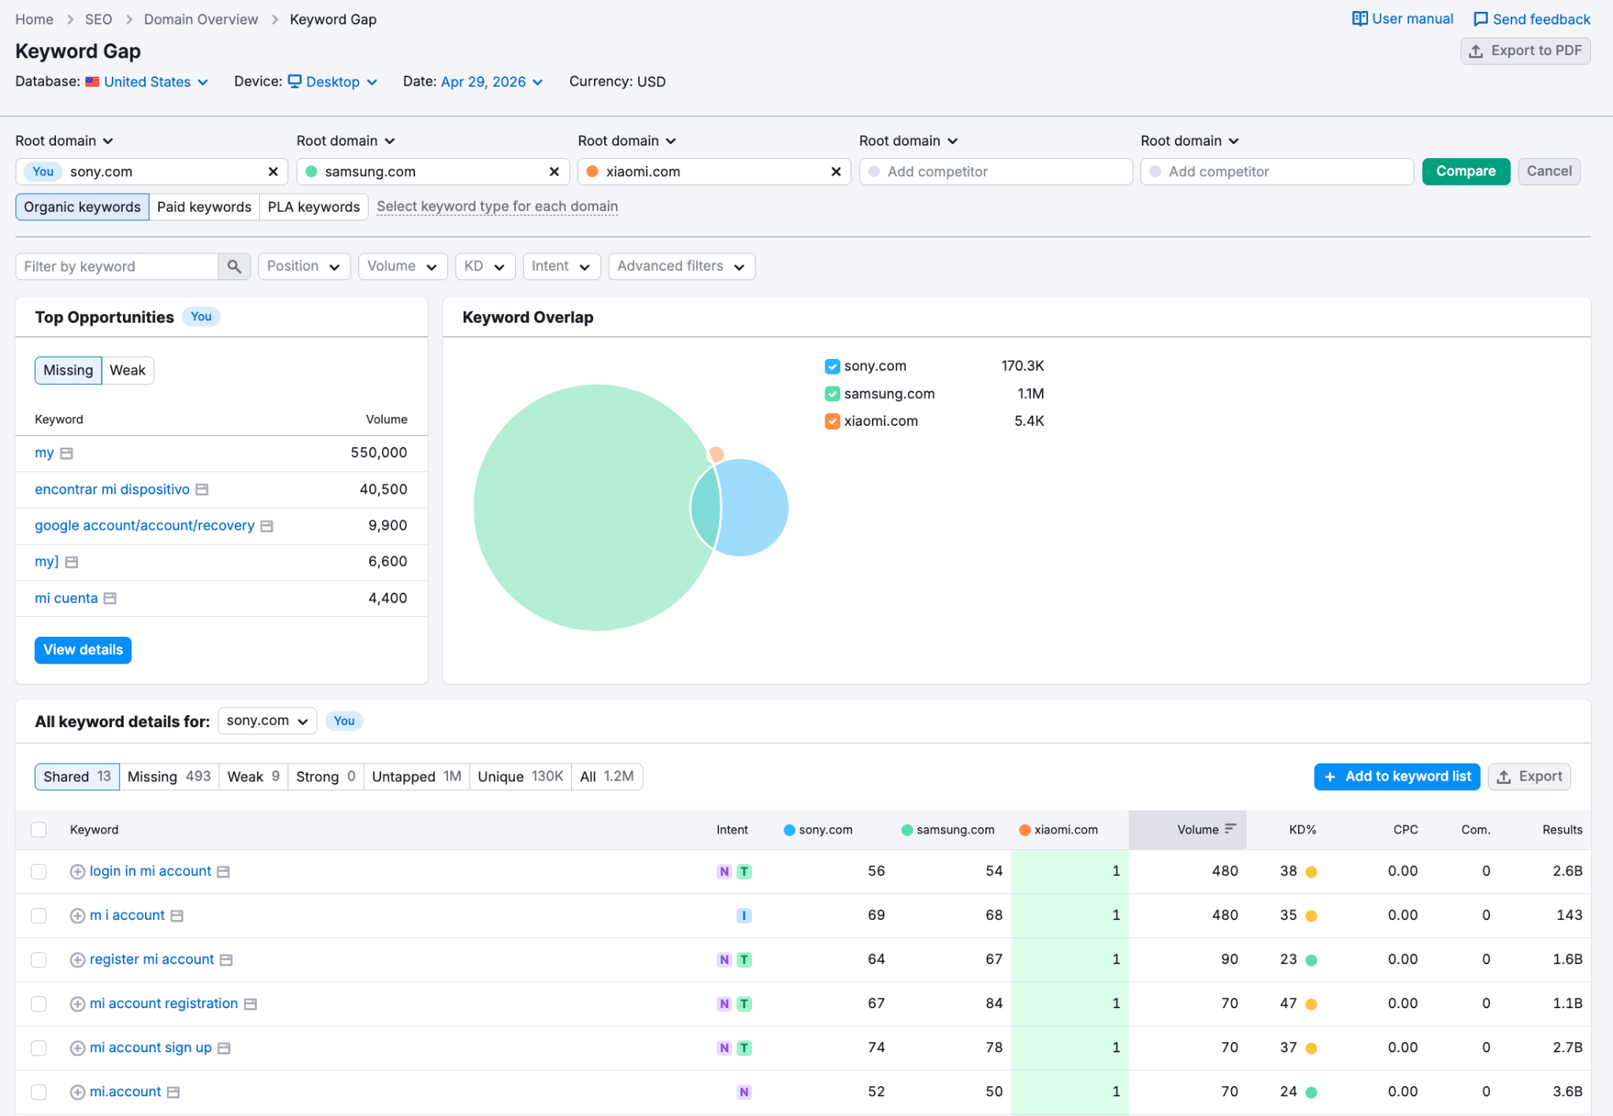The image size is (1613, 1116).
Task: Click the keyword search magnifier icon
Action: tap(234, 267)
